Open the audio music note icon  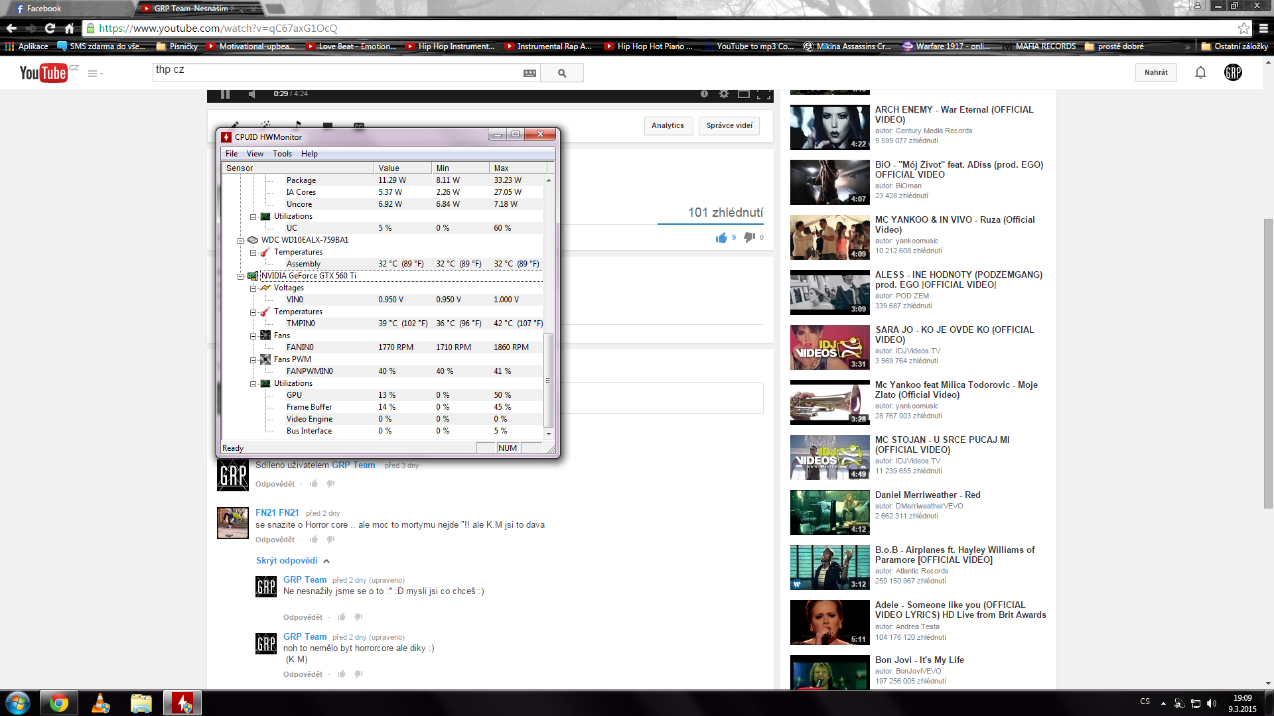297,124
